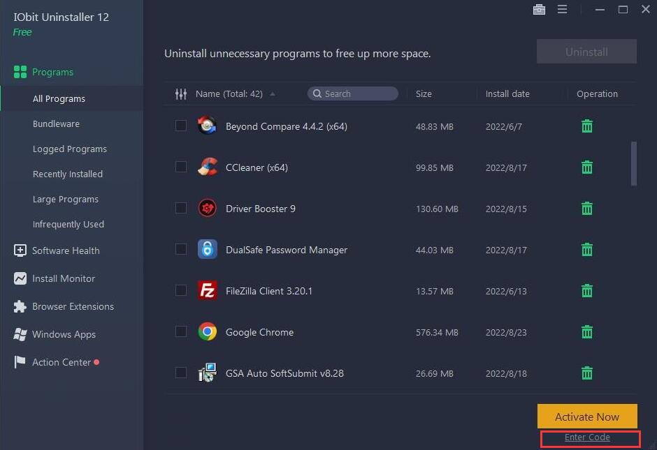Open the hamburger options menu
The height and width of the screenshot is (450, 657).
pyautogui.click(x=563, y=9)
